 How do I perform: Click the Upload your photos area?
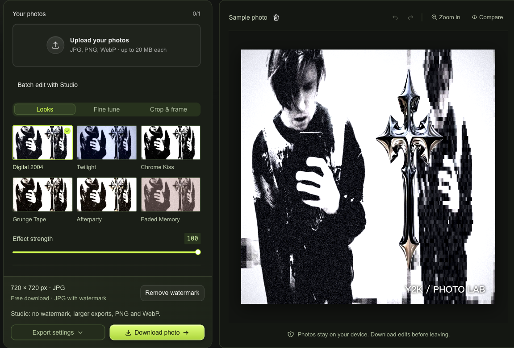click(107, 46)
